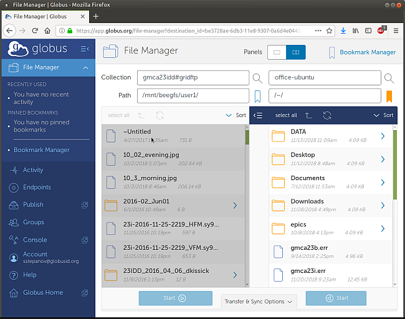Screen dimensions: 405x319
Task: Click the Account avatar icon in sidebar
Action: pyautogui.click(x=14, y=257)
